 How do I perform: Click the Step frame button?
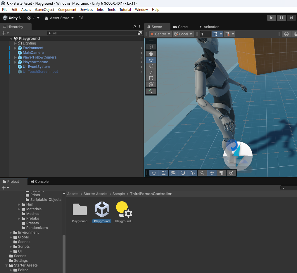coord(291,18)
